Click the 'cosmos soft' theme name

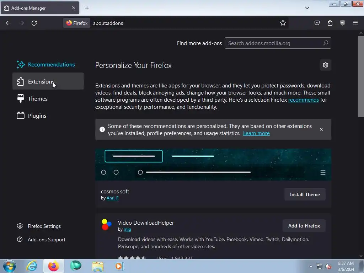click(115, 192)
